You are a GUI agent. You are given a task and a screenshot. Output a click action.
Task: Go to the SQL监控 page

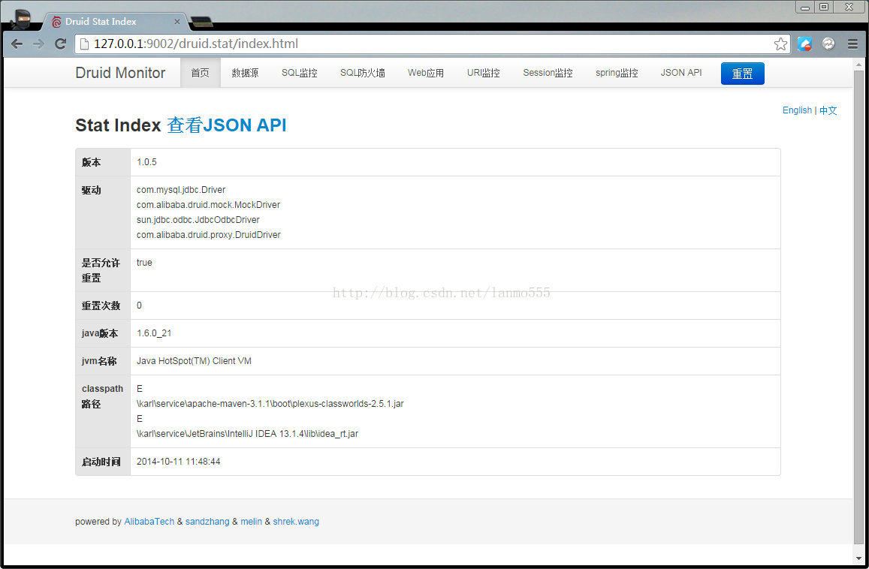pos(299,73)
